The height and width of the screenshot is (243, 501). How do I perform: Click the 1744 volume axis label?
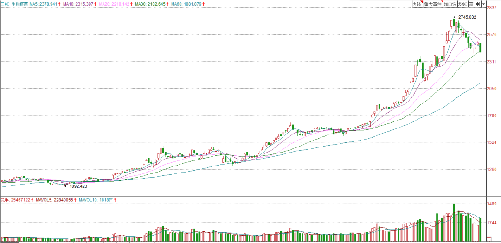coord(491,223)
